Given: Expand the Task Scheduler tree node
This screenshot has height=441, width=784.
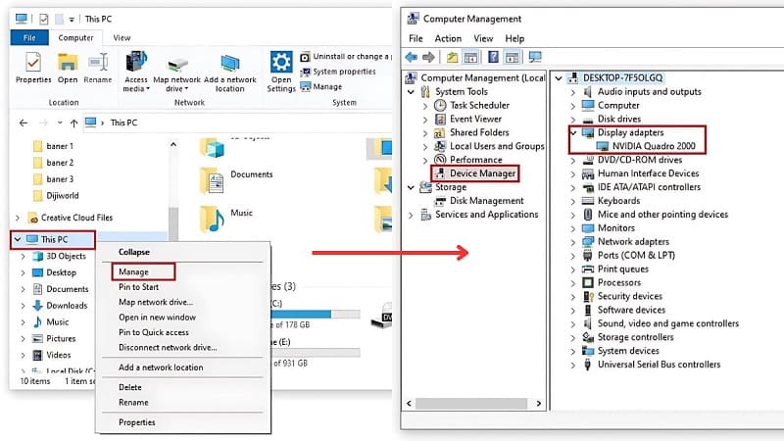Looking at the screenshot, I should pos(424,105).
